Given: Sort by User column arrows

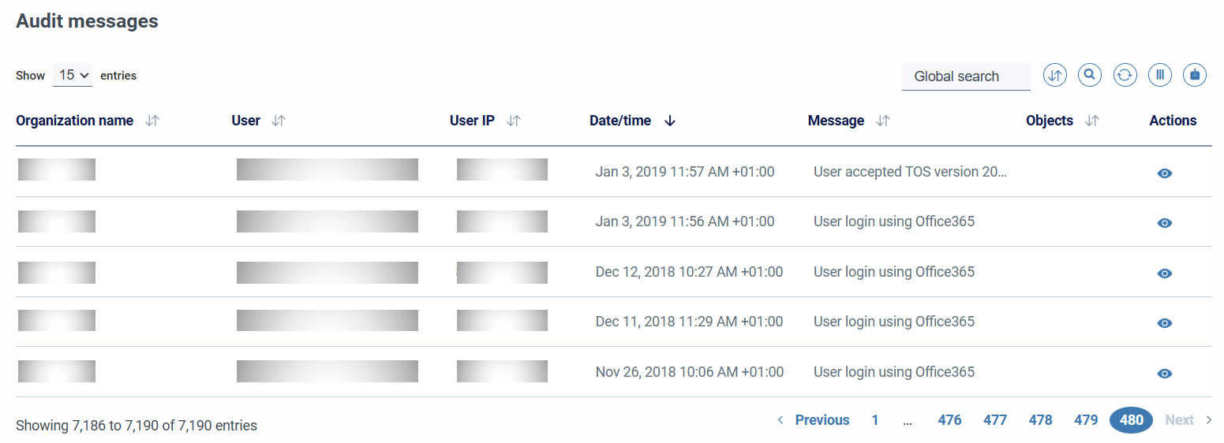Looking at the screenshot, I should tap(279, 121).
